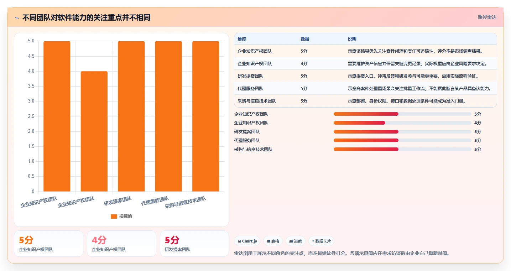Click the 2.5 y-axis tick label
511x271 pixels.
pos(31,116)
